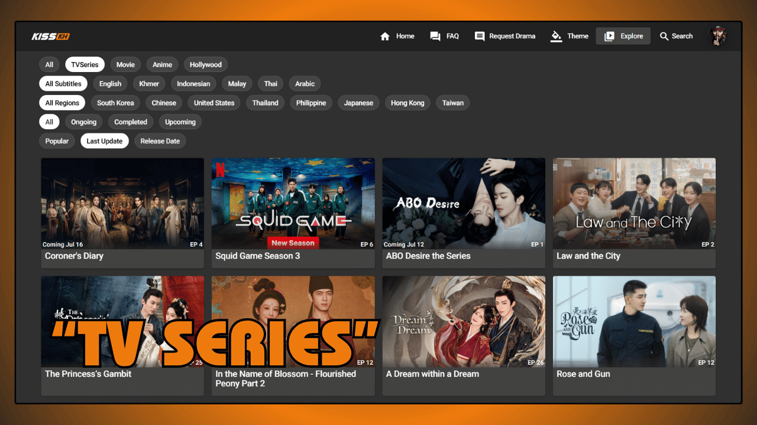The width and height of the screenshot is (757, 425).
Task: Click the KissKH logo
Action: point(51,36)
